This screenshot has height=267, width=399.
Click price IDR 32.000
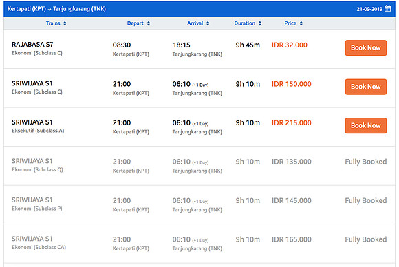coord(290,45)
